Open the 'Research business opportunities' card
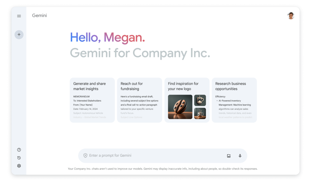The height and width of the screenshot is (181, 311). tap(234, 100)
